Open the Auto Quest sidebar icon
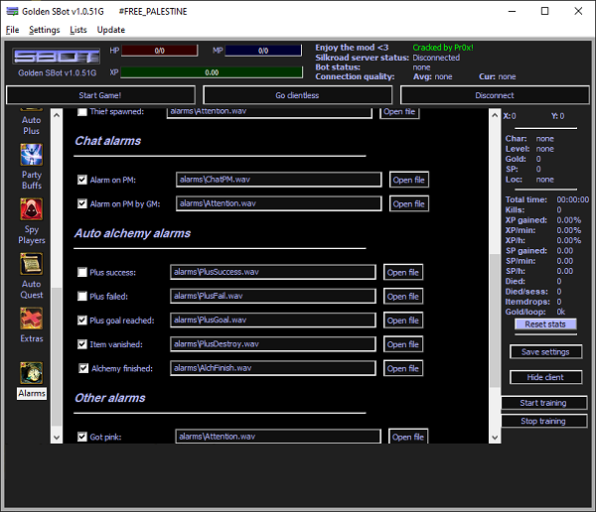Viewport: 596px width, 512px height. tap(32, 264)
